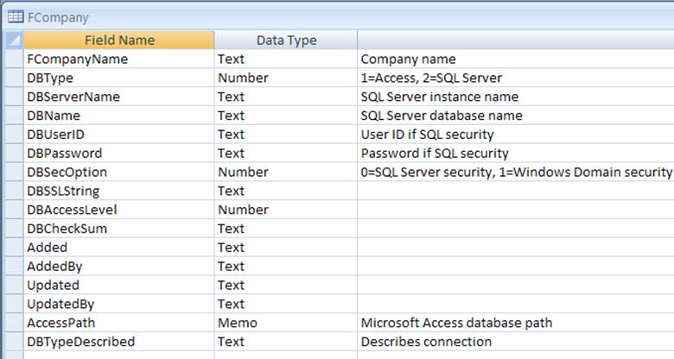The width and height of the screenshot is (674, 359).
Task: Select the row selector for FCompanyName
Action: pos(14,59)
